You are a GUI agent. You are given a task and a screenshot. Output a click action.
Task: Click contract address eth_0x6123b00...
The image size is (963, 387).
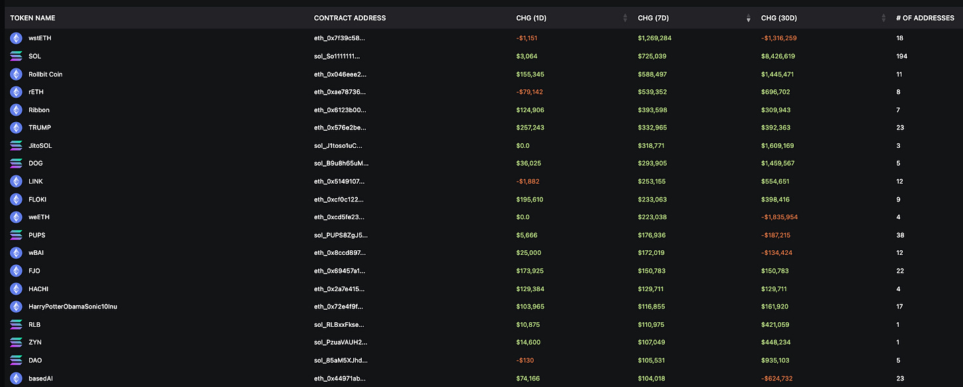coord(340,110)
